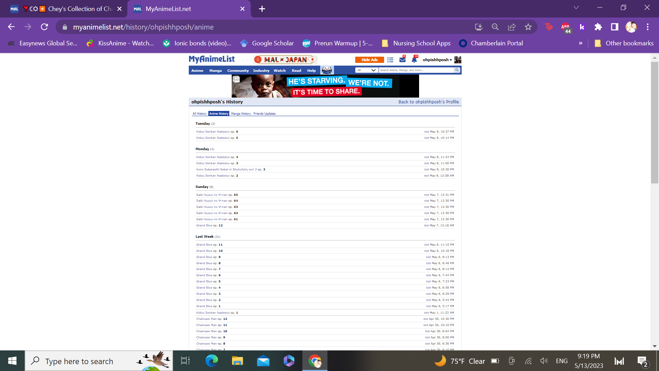
Task: Bookmark this page with the star icon
Action: pyautogui.click(x=528, y=27)
